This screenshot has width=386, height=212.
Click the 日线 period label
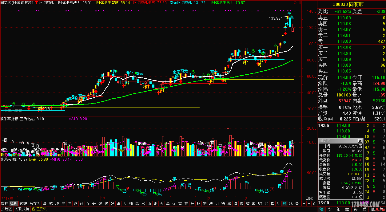(309, 198)
